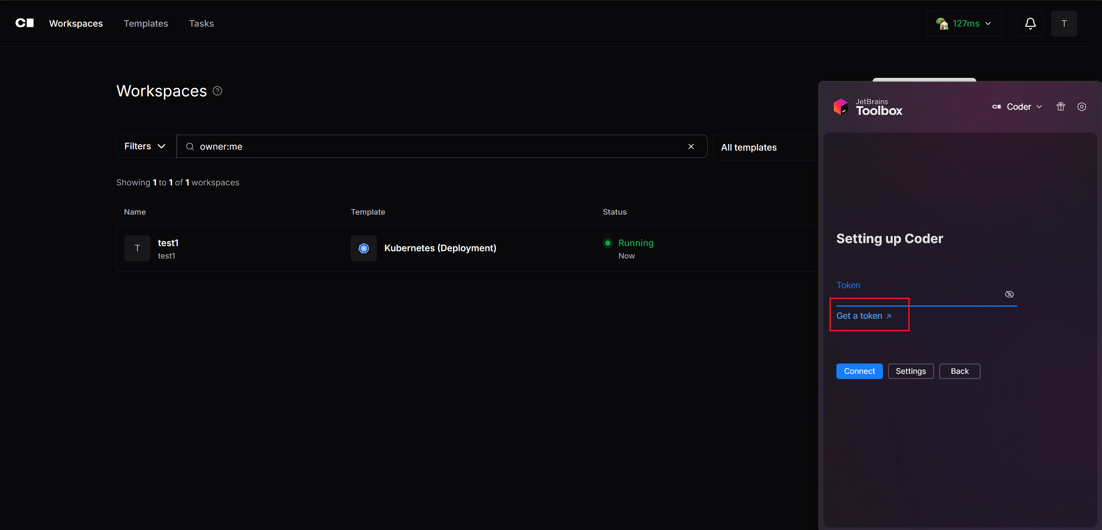Expand the Coder provider dropdown
This screenshot has width=1102, height=530.
(1018, 107)
